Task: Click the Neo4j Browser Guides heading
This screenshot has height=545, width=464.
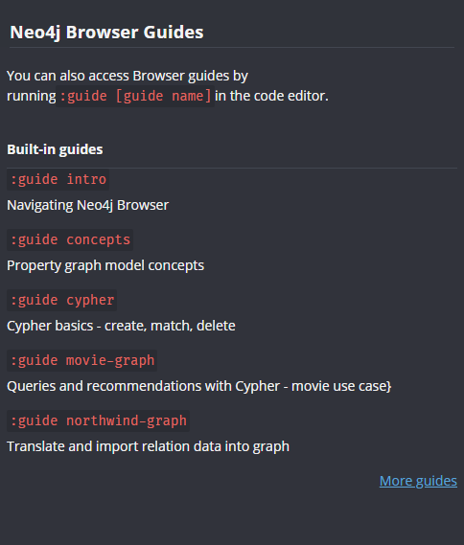Action: click(106, 33)
